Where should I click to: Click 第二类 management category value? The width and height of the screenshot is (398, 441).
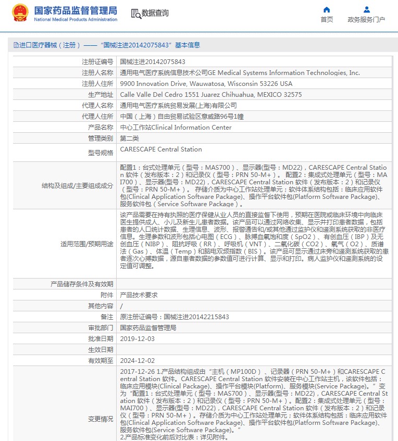click(129, 138)
